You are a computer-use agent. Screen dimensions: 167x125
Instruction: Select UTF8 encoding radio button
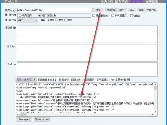tap(59, 20)
